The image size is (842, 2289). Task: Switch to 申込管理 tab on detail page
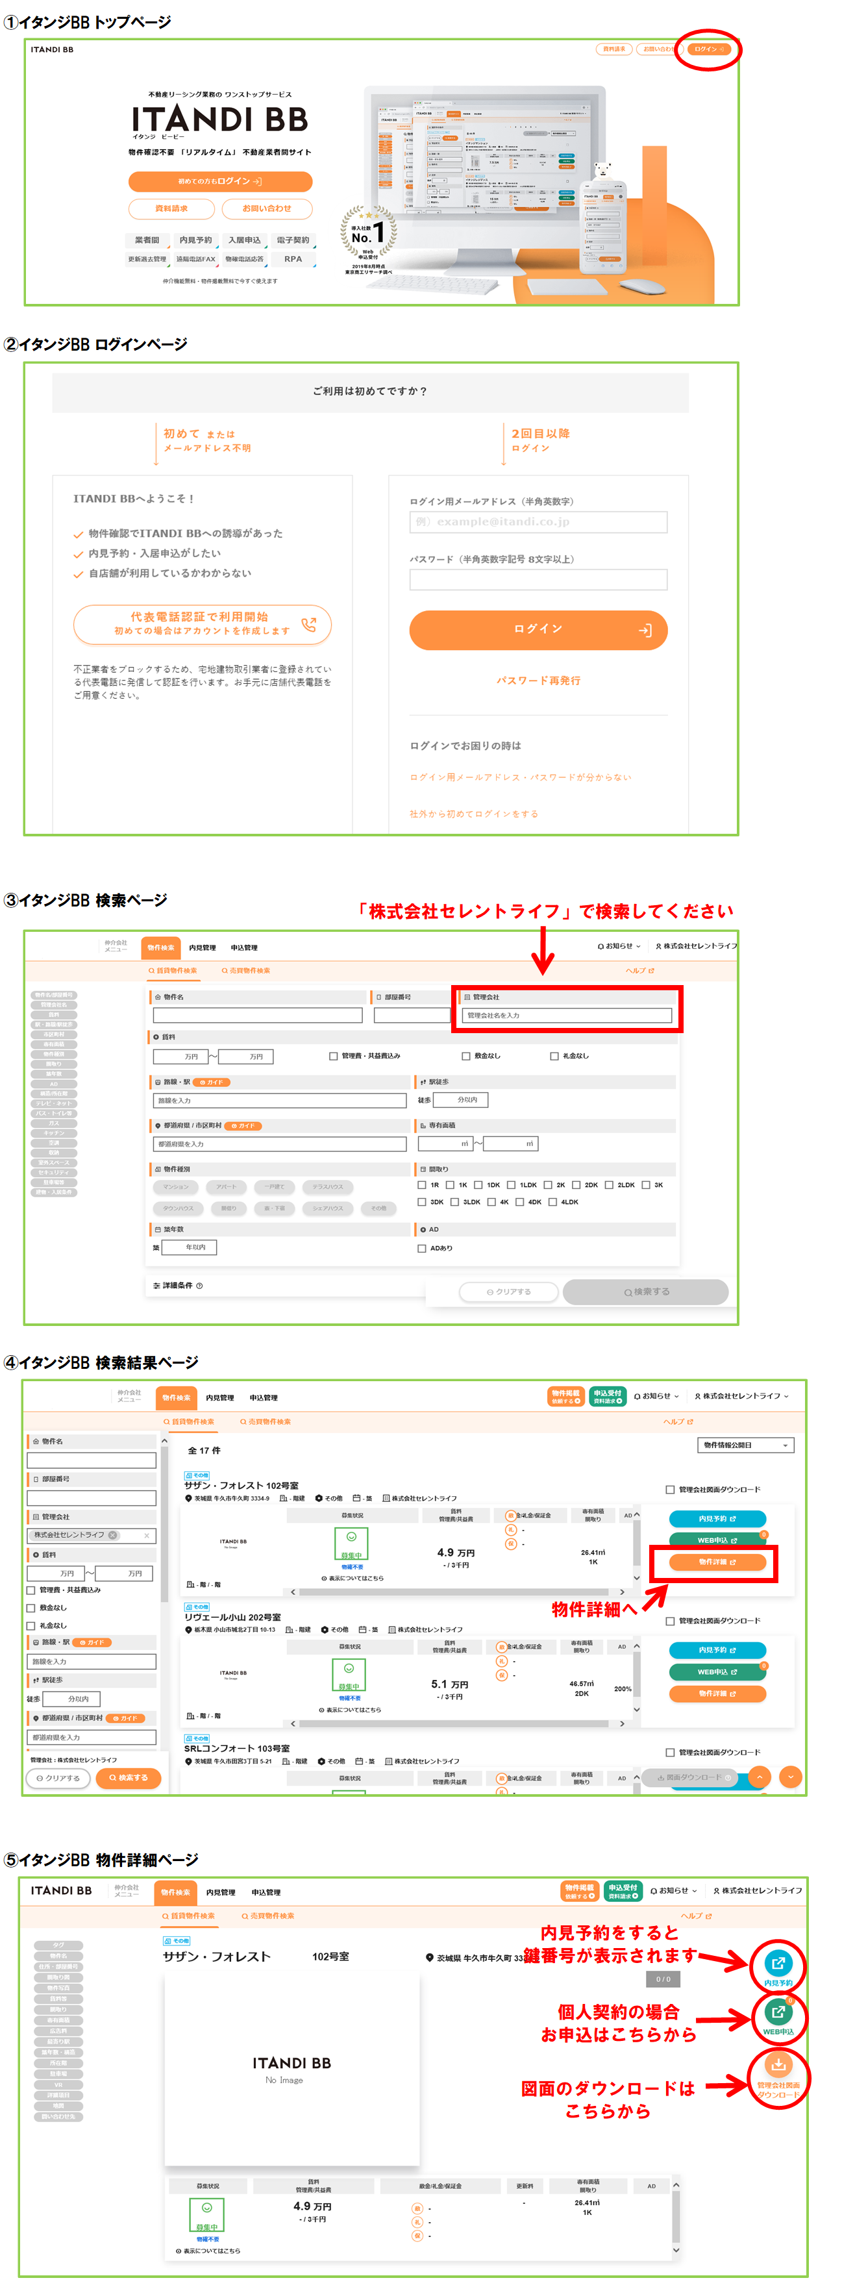click(x=266, y=1892)
